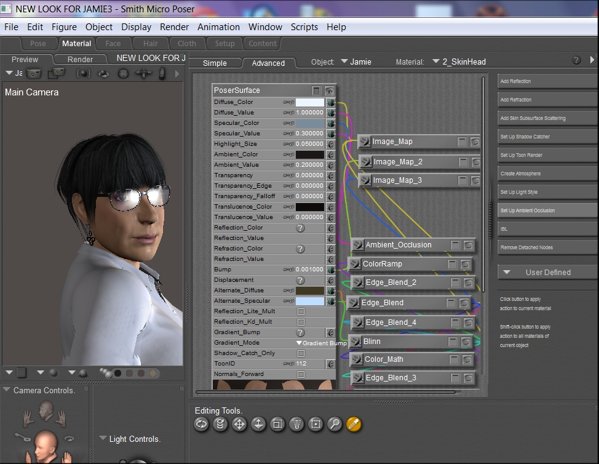
Task: Open the Render menu
Action: pos(174,27)
